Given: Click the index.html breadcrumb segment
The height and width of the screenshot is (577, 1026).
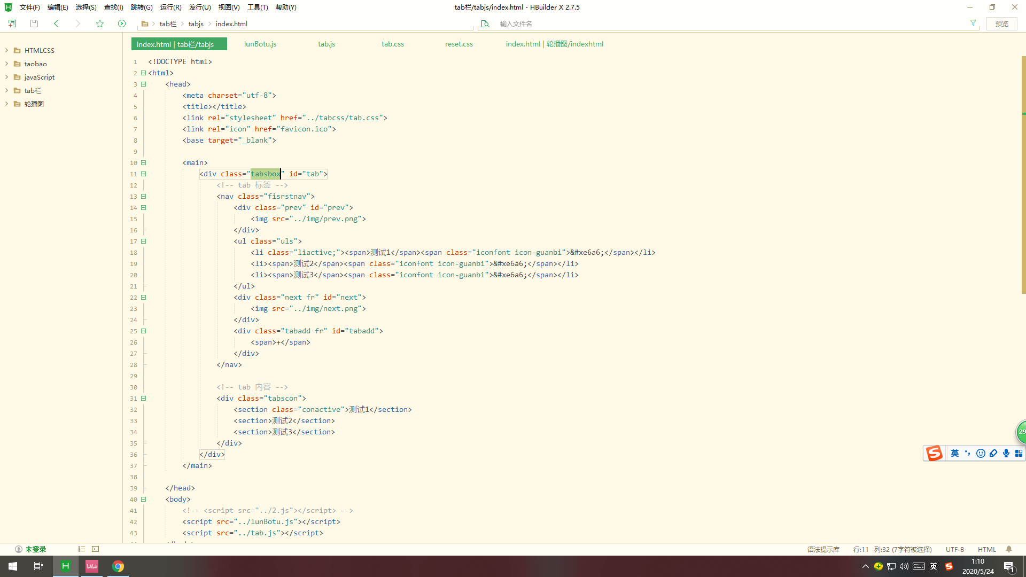Looking at the screenshot, I should pos(231,24).
